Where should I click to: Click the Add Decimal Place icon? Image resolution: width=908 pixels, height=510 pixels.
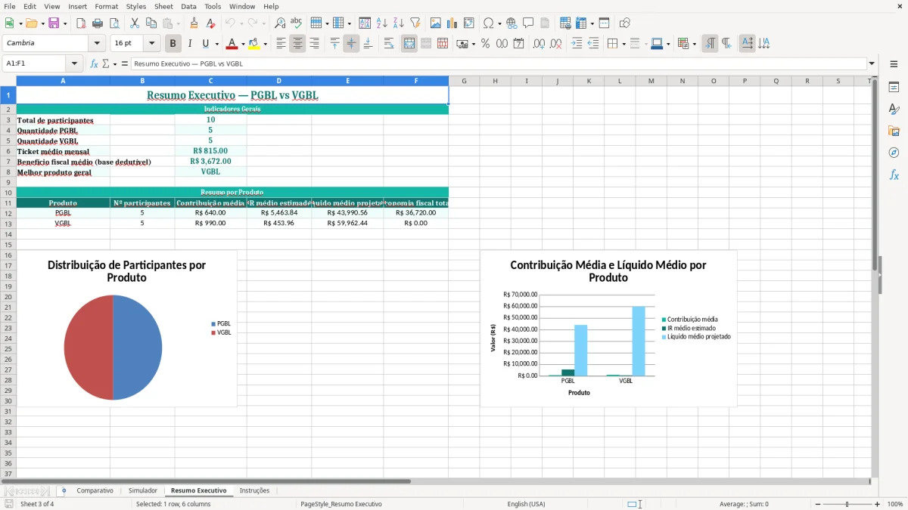[539, 44]
